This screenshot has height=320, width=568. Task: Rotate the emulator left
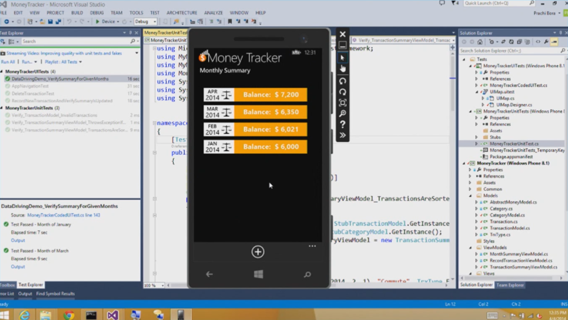point(342,81)
